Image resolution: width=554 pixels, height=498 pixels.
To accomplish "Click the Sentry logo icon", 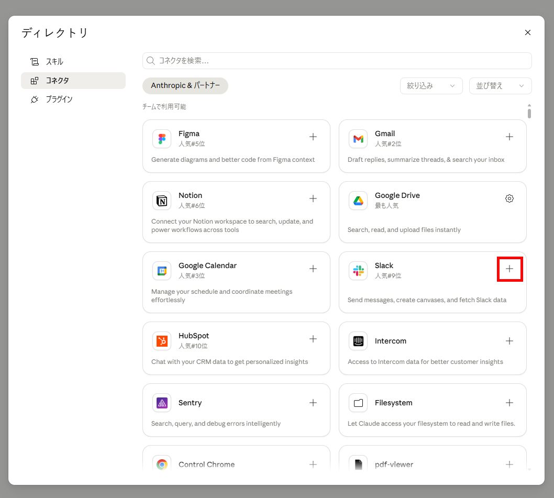I will 162,403.
